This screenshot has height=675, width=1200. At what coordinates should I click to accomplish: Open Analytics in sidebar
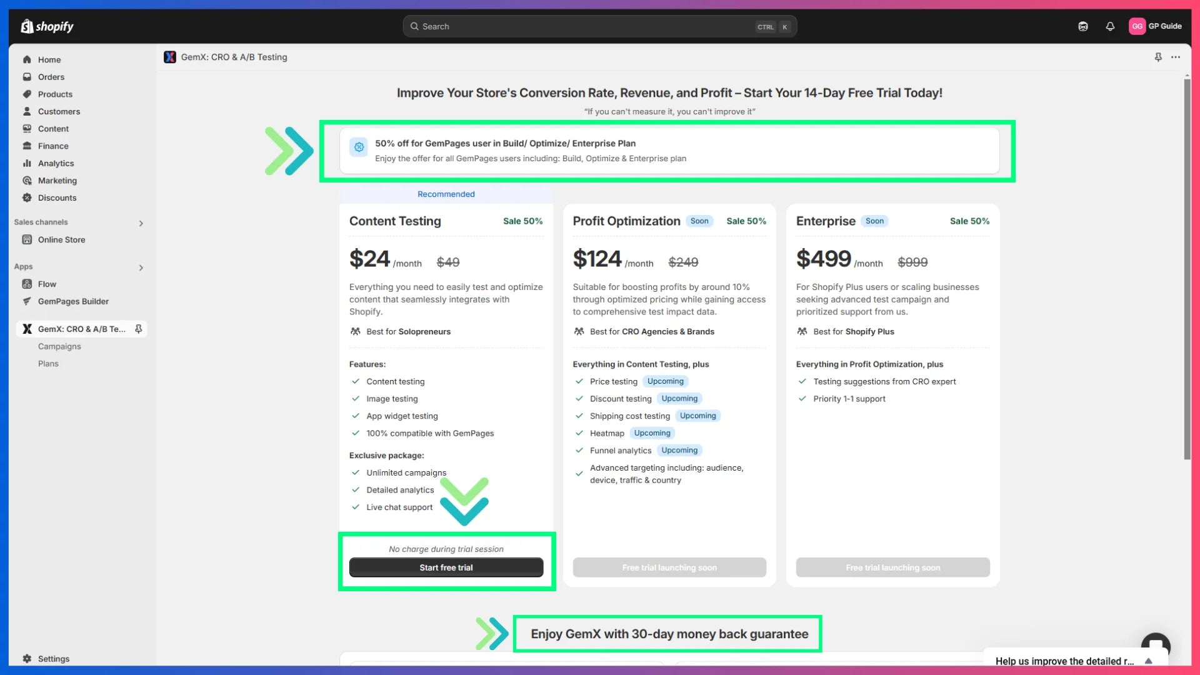(x=56, y=163)
